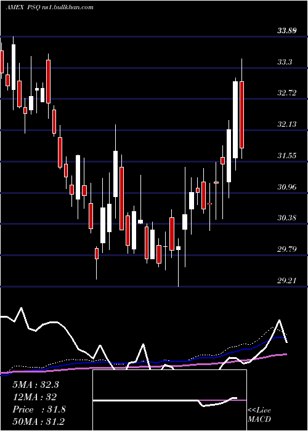Click the MACD inset chart box
The image size is (308, 431).
(169, 400)
